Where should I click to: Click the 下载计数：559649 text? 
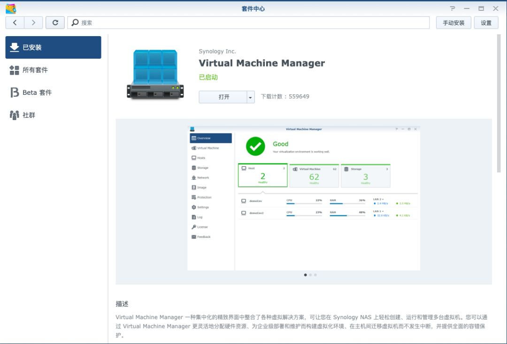tap(285, 96)
